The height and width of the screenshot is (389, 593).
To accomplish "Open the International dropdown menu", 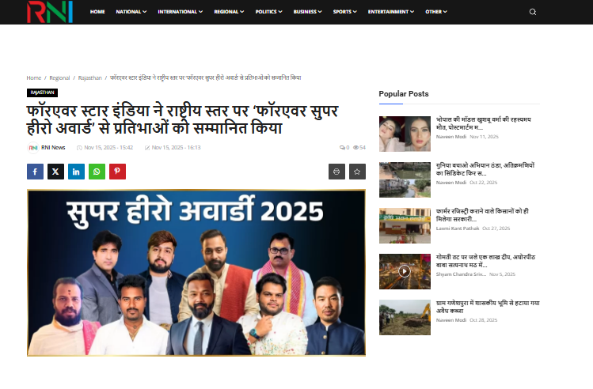I will 180,12.
